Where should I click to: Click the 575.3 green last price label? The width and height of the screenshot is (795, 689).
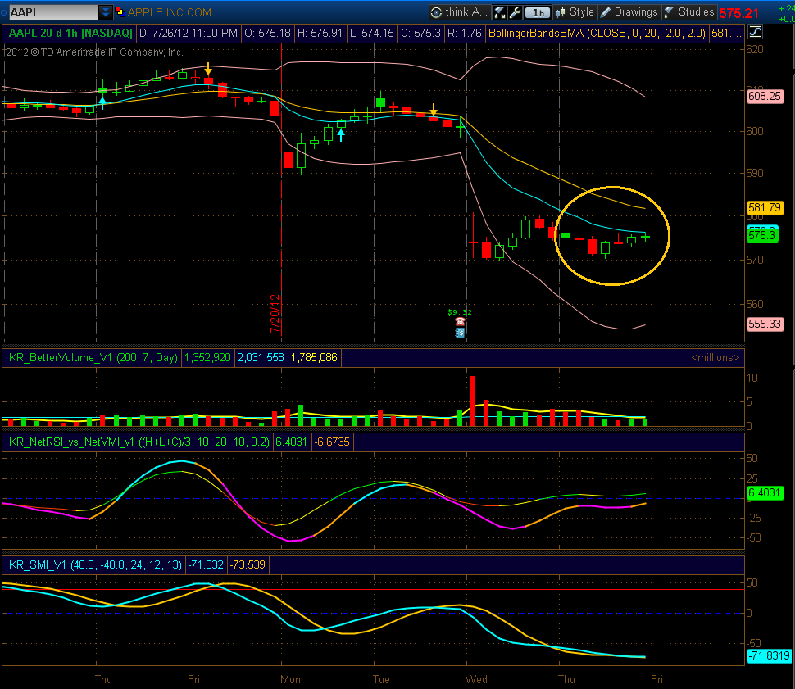tap(762, 235)
